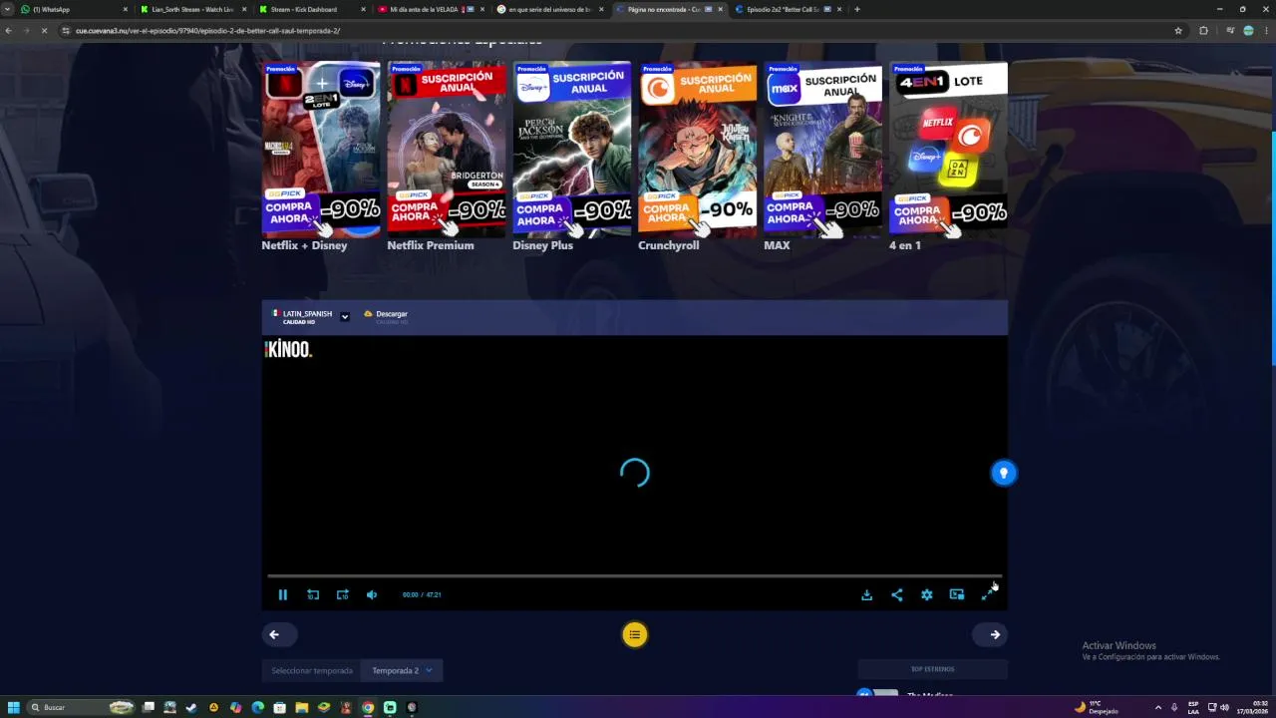Open a new browser tab
The height and width of the screenshot is (718, 1276).
tap(857, 9)
